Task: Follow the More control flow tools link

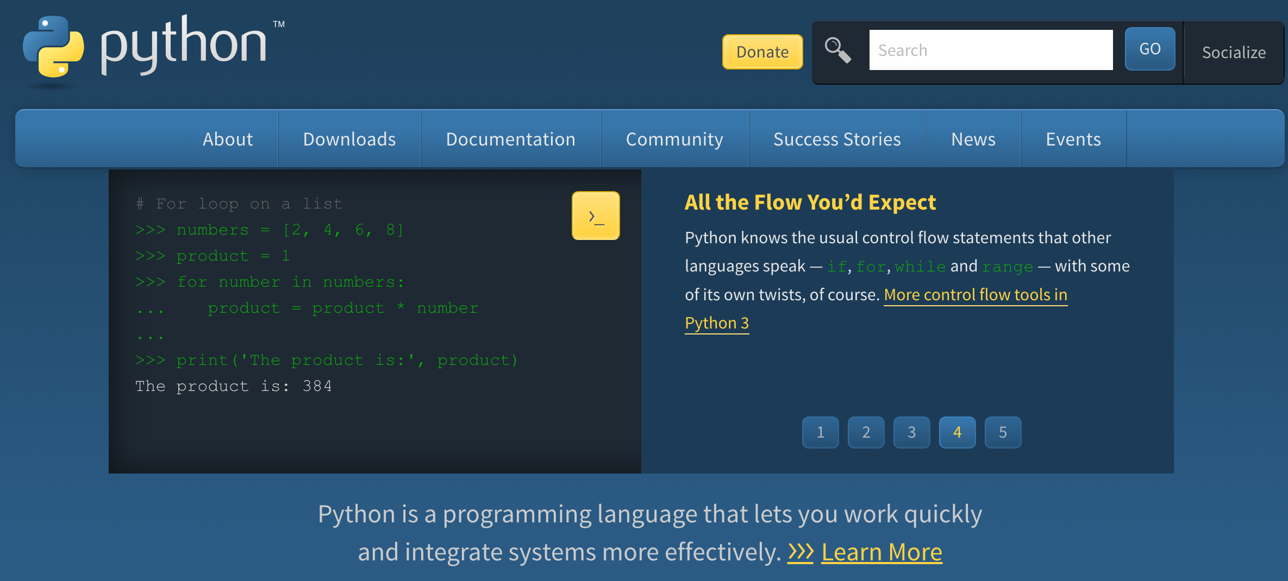Action: point(976,294)
